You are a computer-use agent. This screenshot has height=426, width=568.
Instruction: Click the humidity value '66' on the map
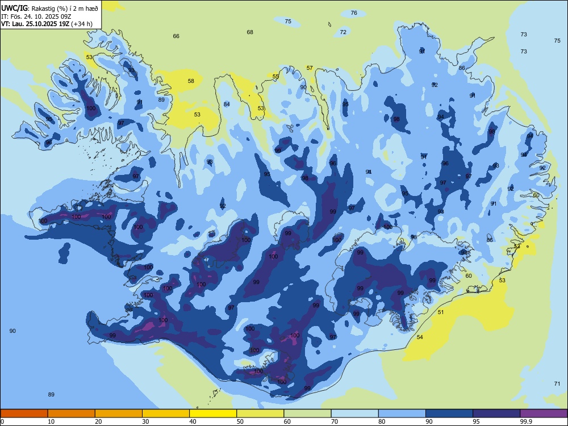176,36
